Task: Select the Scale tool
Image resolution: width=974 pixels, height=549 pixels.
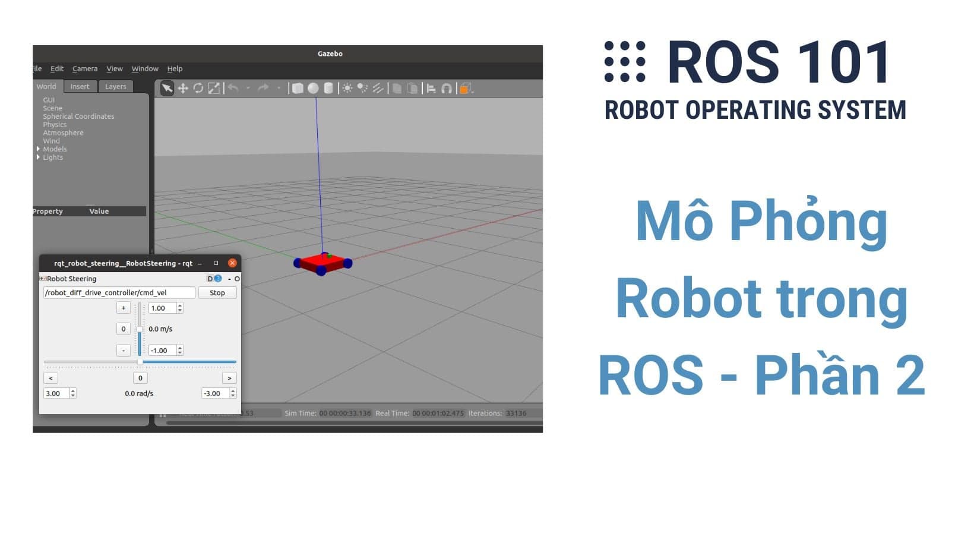Action: pos(215,88)
